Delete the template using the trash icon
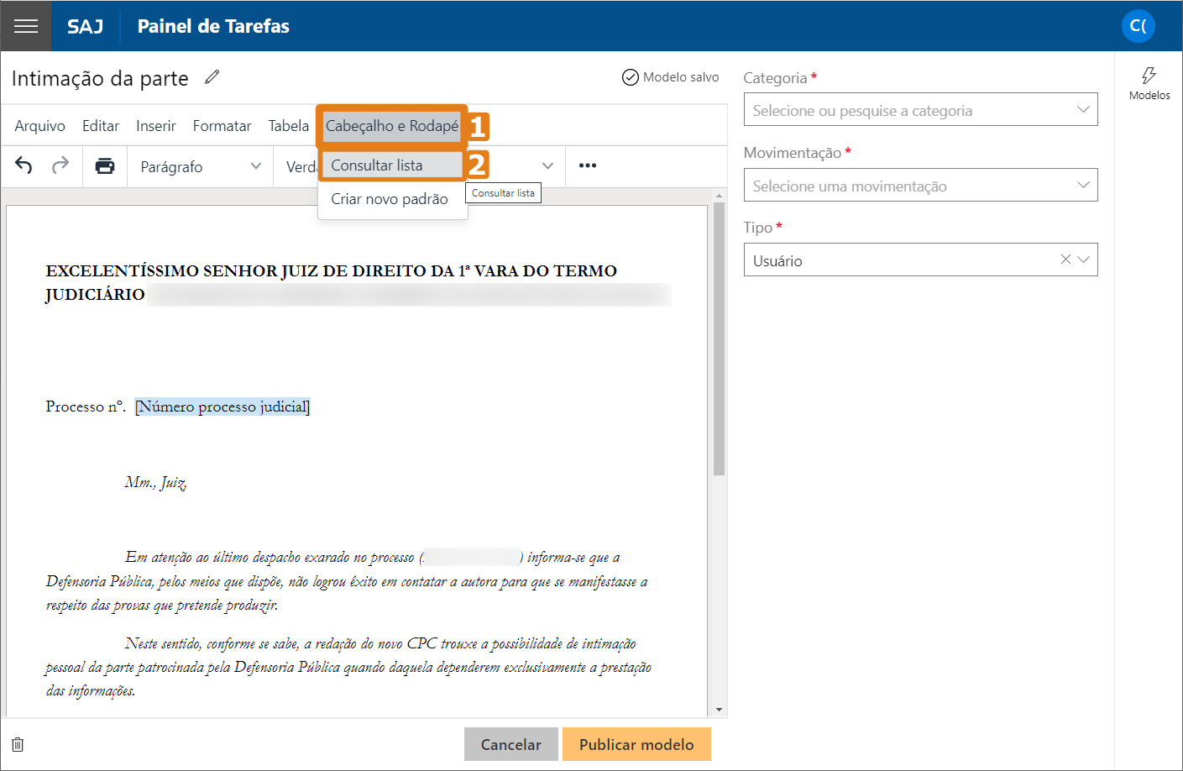 click(18, 744)
